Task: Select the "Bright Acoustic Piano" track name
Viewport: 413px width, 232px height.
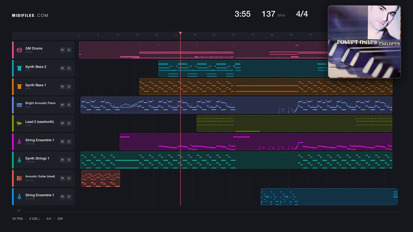Action: point(40,103)
